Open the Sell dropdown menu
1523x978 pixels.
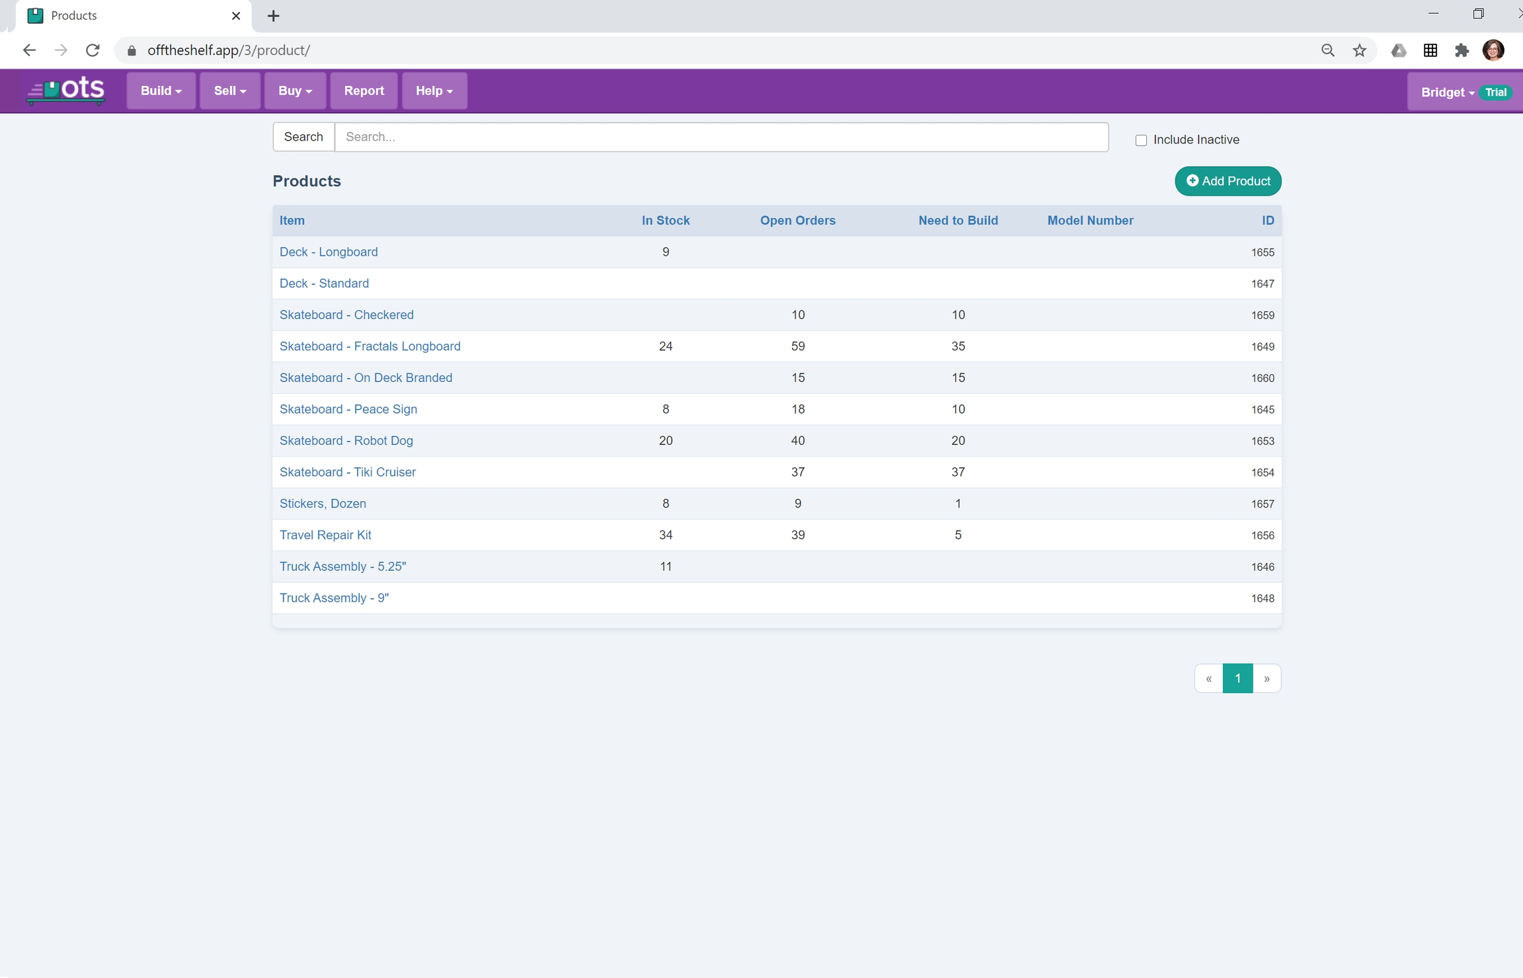click(229, 91)
